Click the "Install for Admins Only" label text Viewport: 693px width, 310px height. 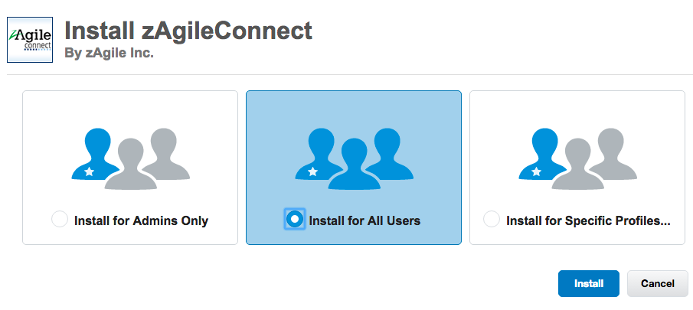(141, 221)
